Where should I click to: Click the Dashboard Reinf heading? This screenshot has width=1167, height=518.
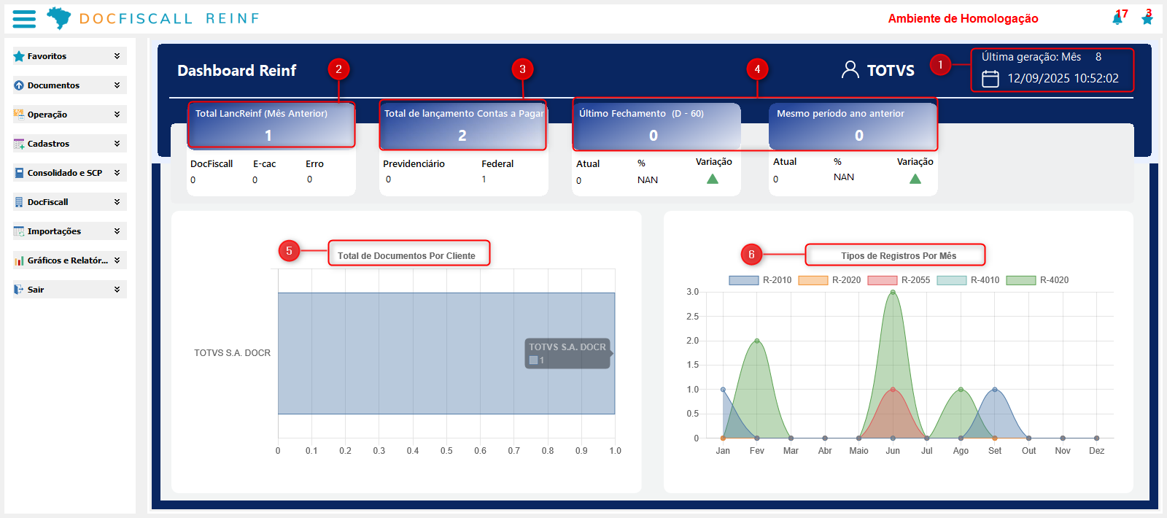click(x=237, y=71)
